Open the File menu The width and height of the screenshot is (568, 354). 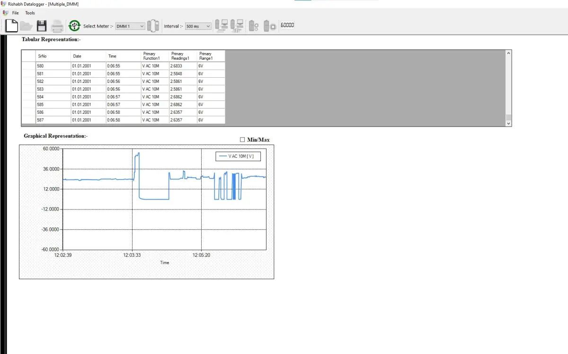pyautogui.click(x=16, y=13)
